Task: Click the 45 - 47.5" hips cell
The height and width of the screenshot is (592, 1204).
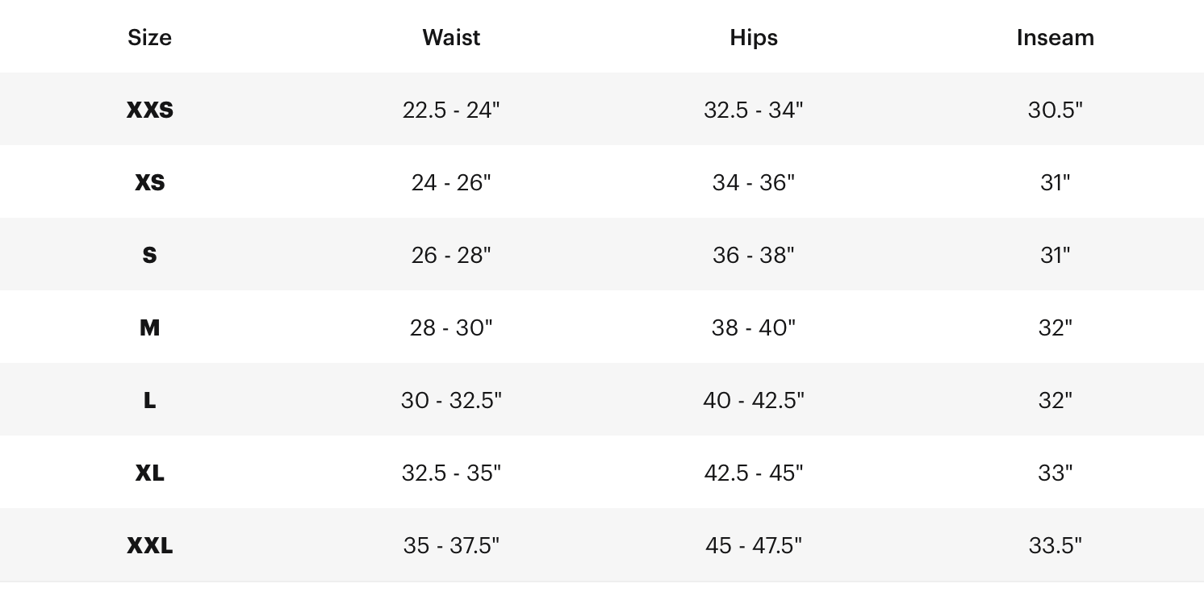Action: (x=754, y=545)
